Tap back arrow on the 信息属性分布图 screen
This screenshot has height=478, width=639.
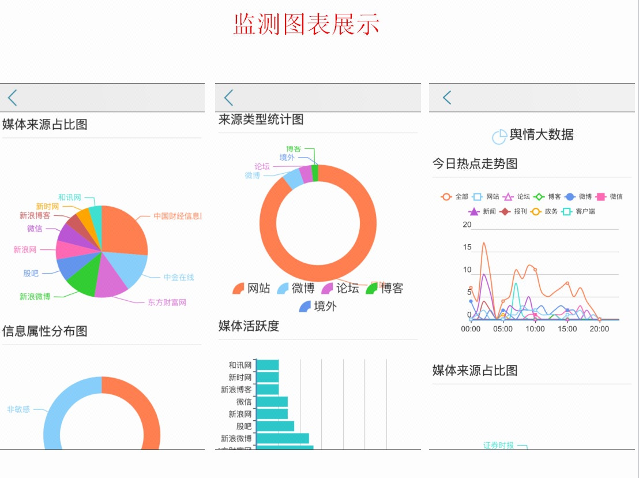click(x=12, y=98)
